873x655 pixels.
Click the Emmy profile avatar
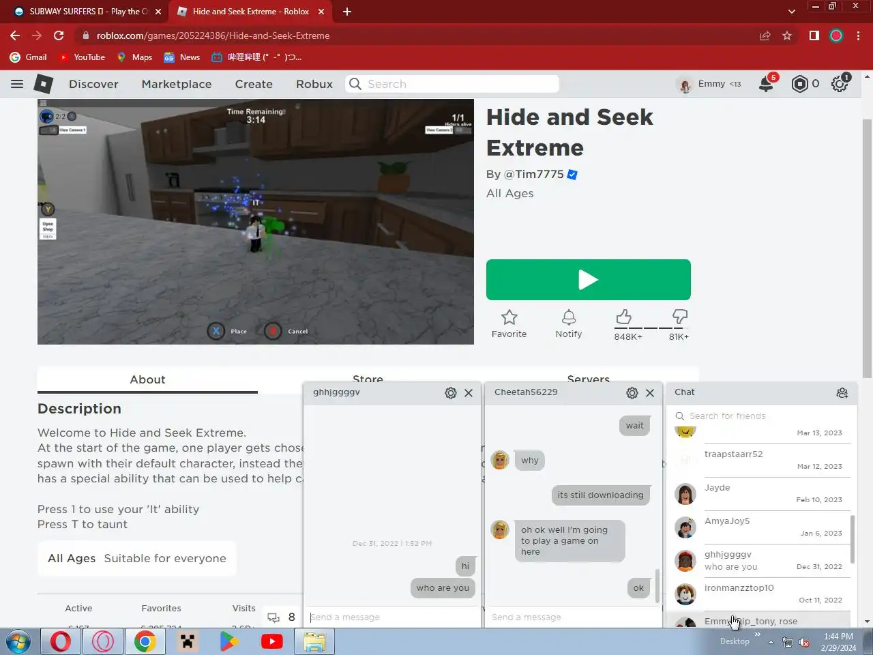pyautogui.click(x=684, y=84)
